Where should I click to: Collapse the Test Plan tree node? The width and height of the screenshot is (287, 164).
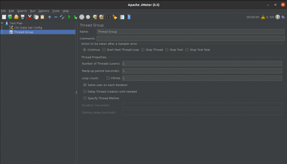pyautogui.click(x=2, y=23)
